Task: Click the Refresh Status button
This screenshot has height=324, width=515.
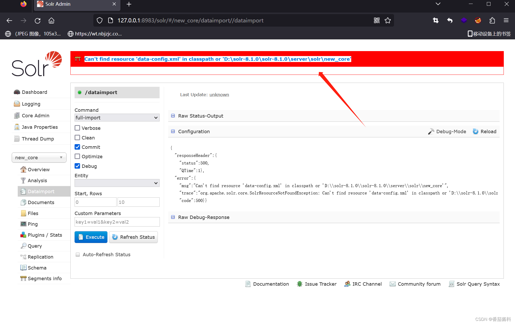Action: point(133,237)
